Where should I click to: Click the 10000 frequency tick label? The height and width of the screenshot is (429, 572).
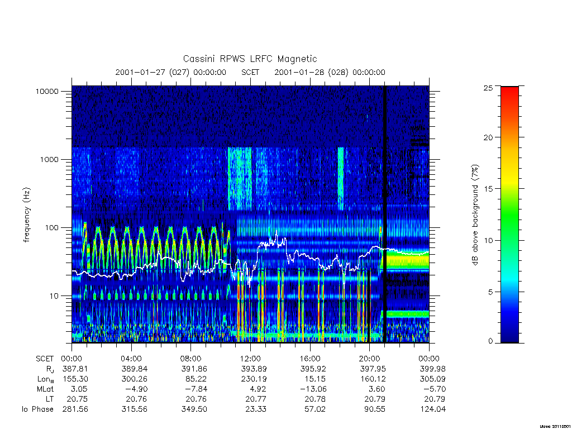tap(47, 91)
